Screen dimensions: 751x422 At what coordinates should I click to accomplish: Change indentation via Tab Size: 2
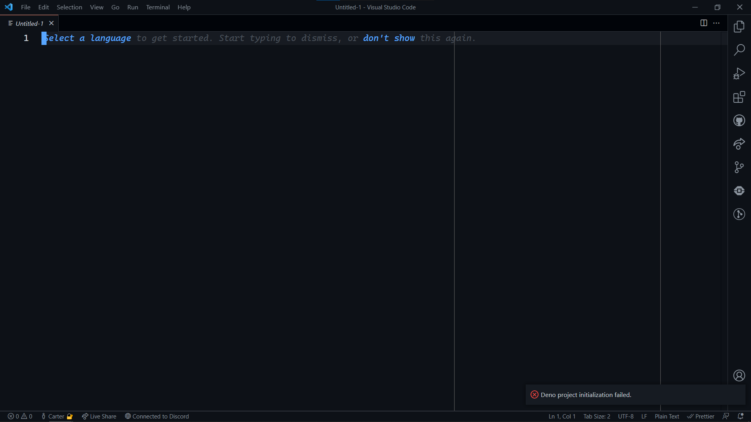point(596,416)
